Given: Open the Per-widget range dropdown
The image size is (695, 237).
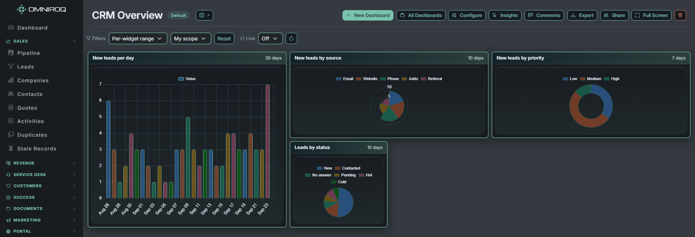Looking at the screenshot, I should pyautogui.click(x=138, y=39).
